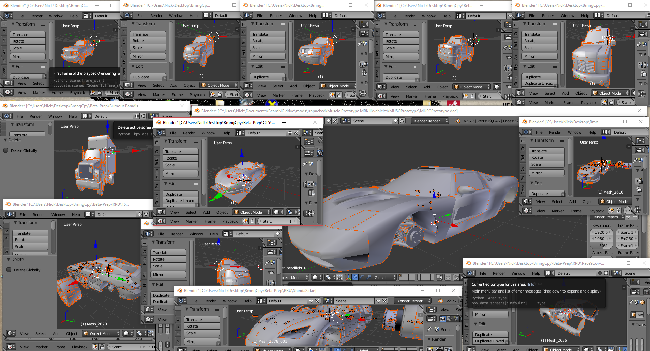Open Render Presets dropdown in MUSCPrototype properties

click(x=607, y=217)
